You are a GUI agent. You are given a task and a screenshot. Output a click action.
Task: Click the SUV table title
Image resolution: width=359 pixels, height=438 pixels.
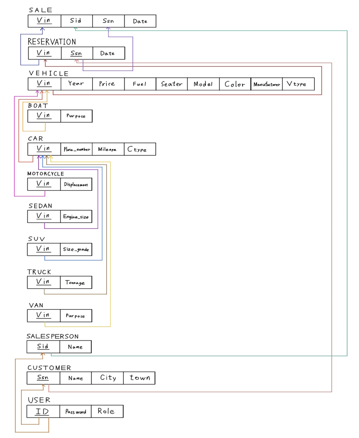click(x=36, y=239)
